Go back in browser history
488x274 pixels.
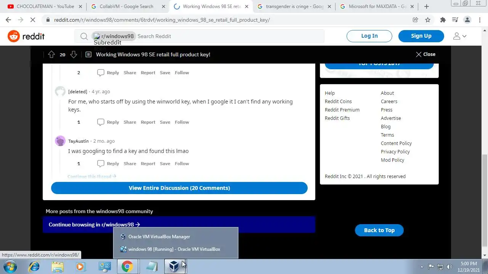pyautogui.click(x=8, y=20)
